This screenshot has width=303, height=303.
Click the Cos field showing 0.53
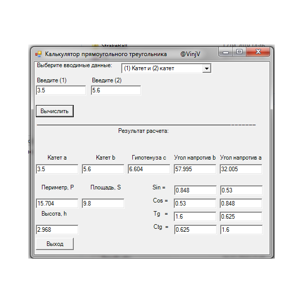coord(195,204)
